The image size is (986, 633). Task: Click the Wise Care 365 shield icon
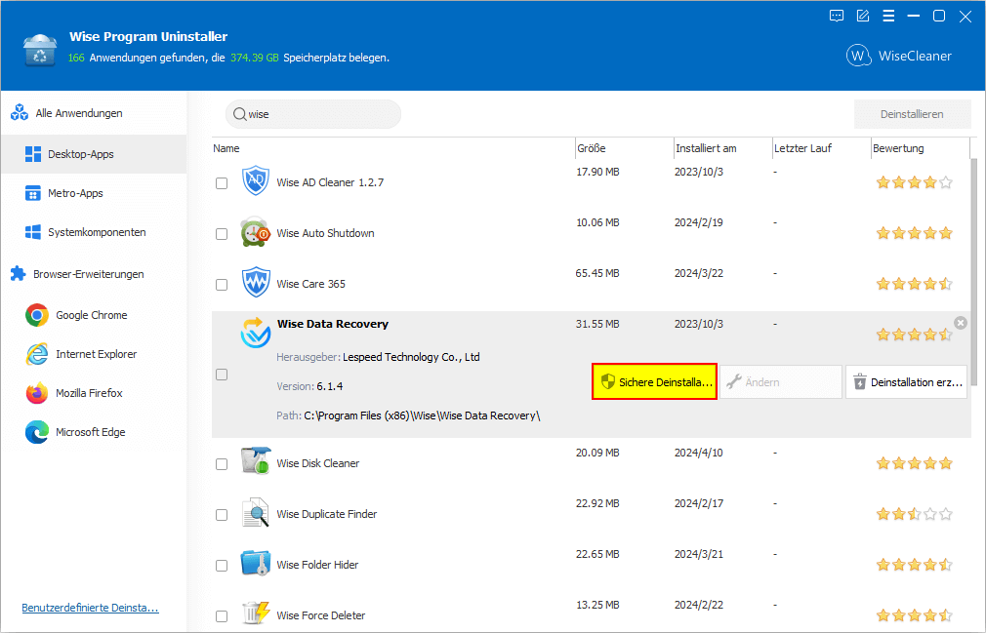tap(256, 283)
